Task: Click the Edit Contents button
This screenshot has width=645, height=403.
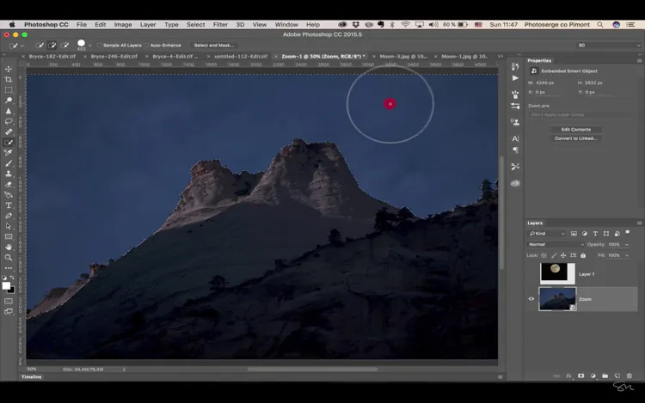Action: [x=576, y=130]
